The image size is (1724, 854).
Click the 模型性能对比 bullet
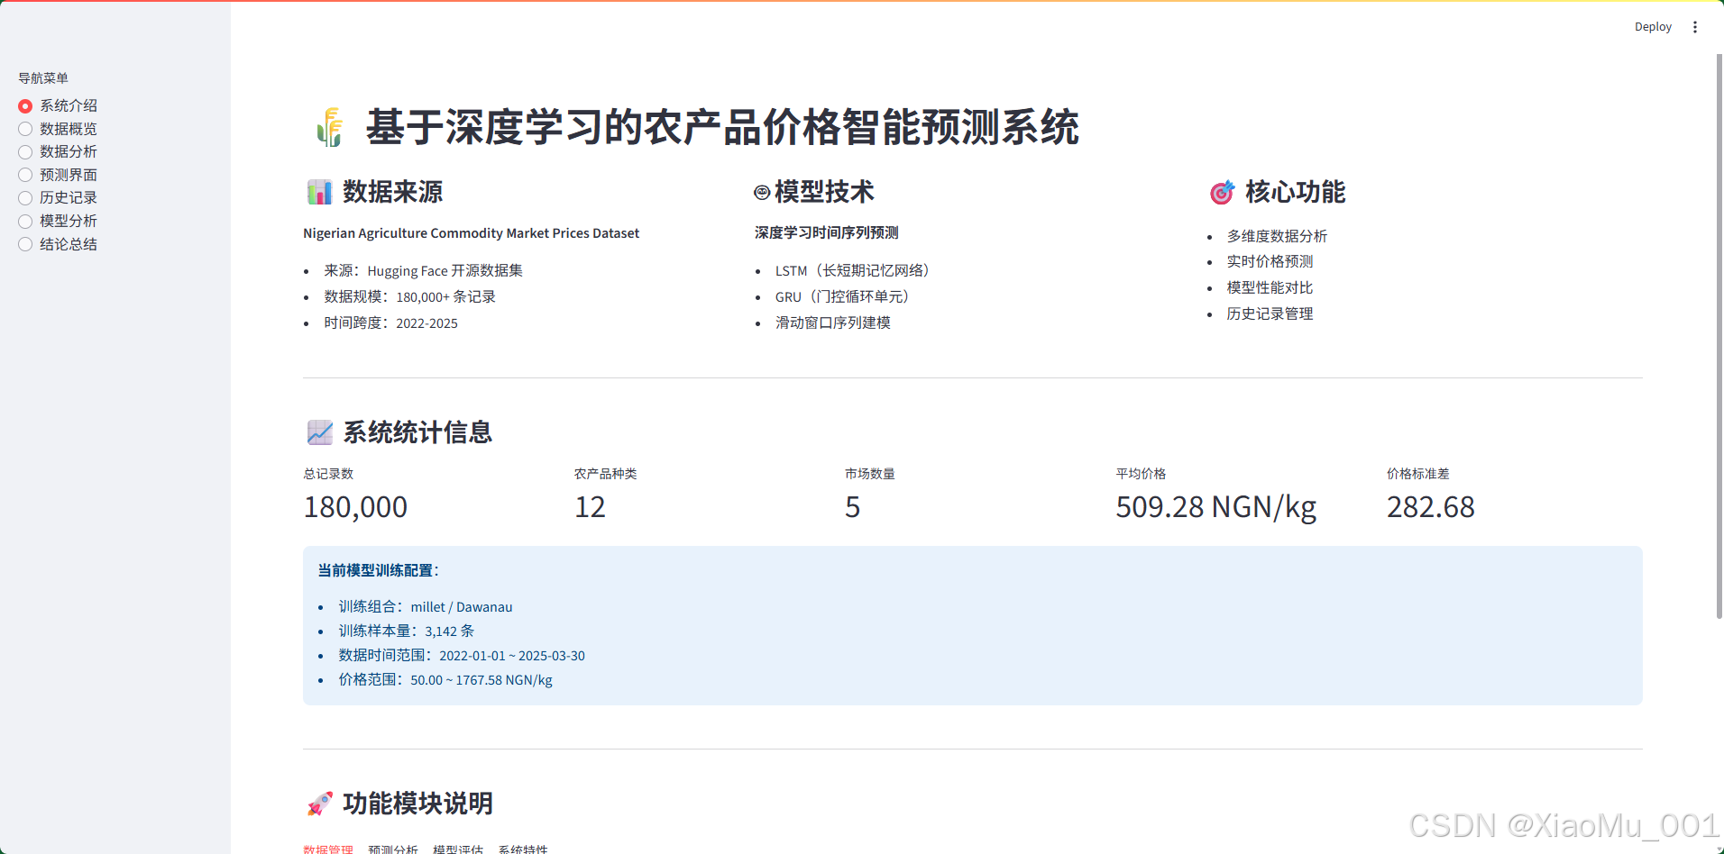tap(1270, 287)
